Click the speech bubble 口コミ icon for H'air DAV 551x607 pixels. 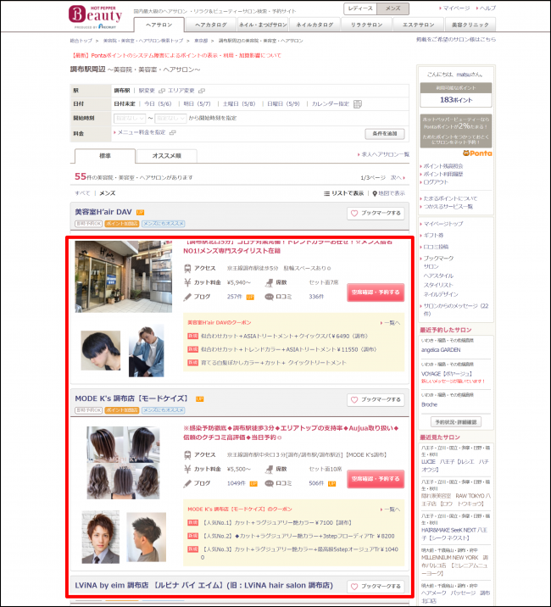[269, 297]
